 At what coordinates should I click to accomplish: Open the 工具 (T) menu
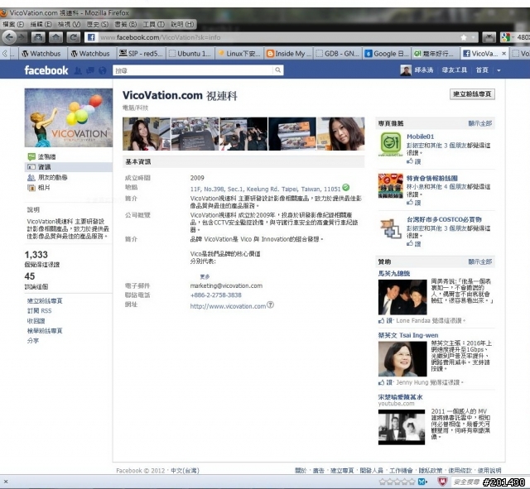(x=153, y=24)
